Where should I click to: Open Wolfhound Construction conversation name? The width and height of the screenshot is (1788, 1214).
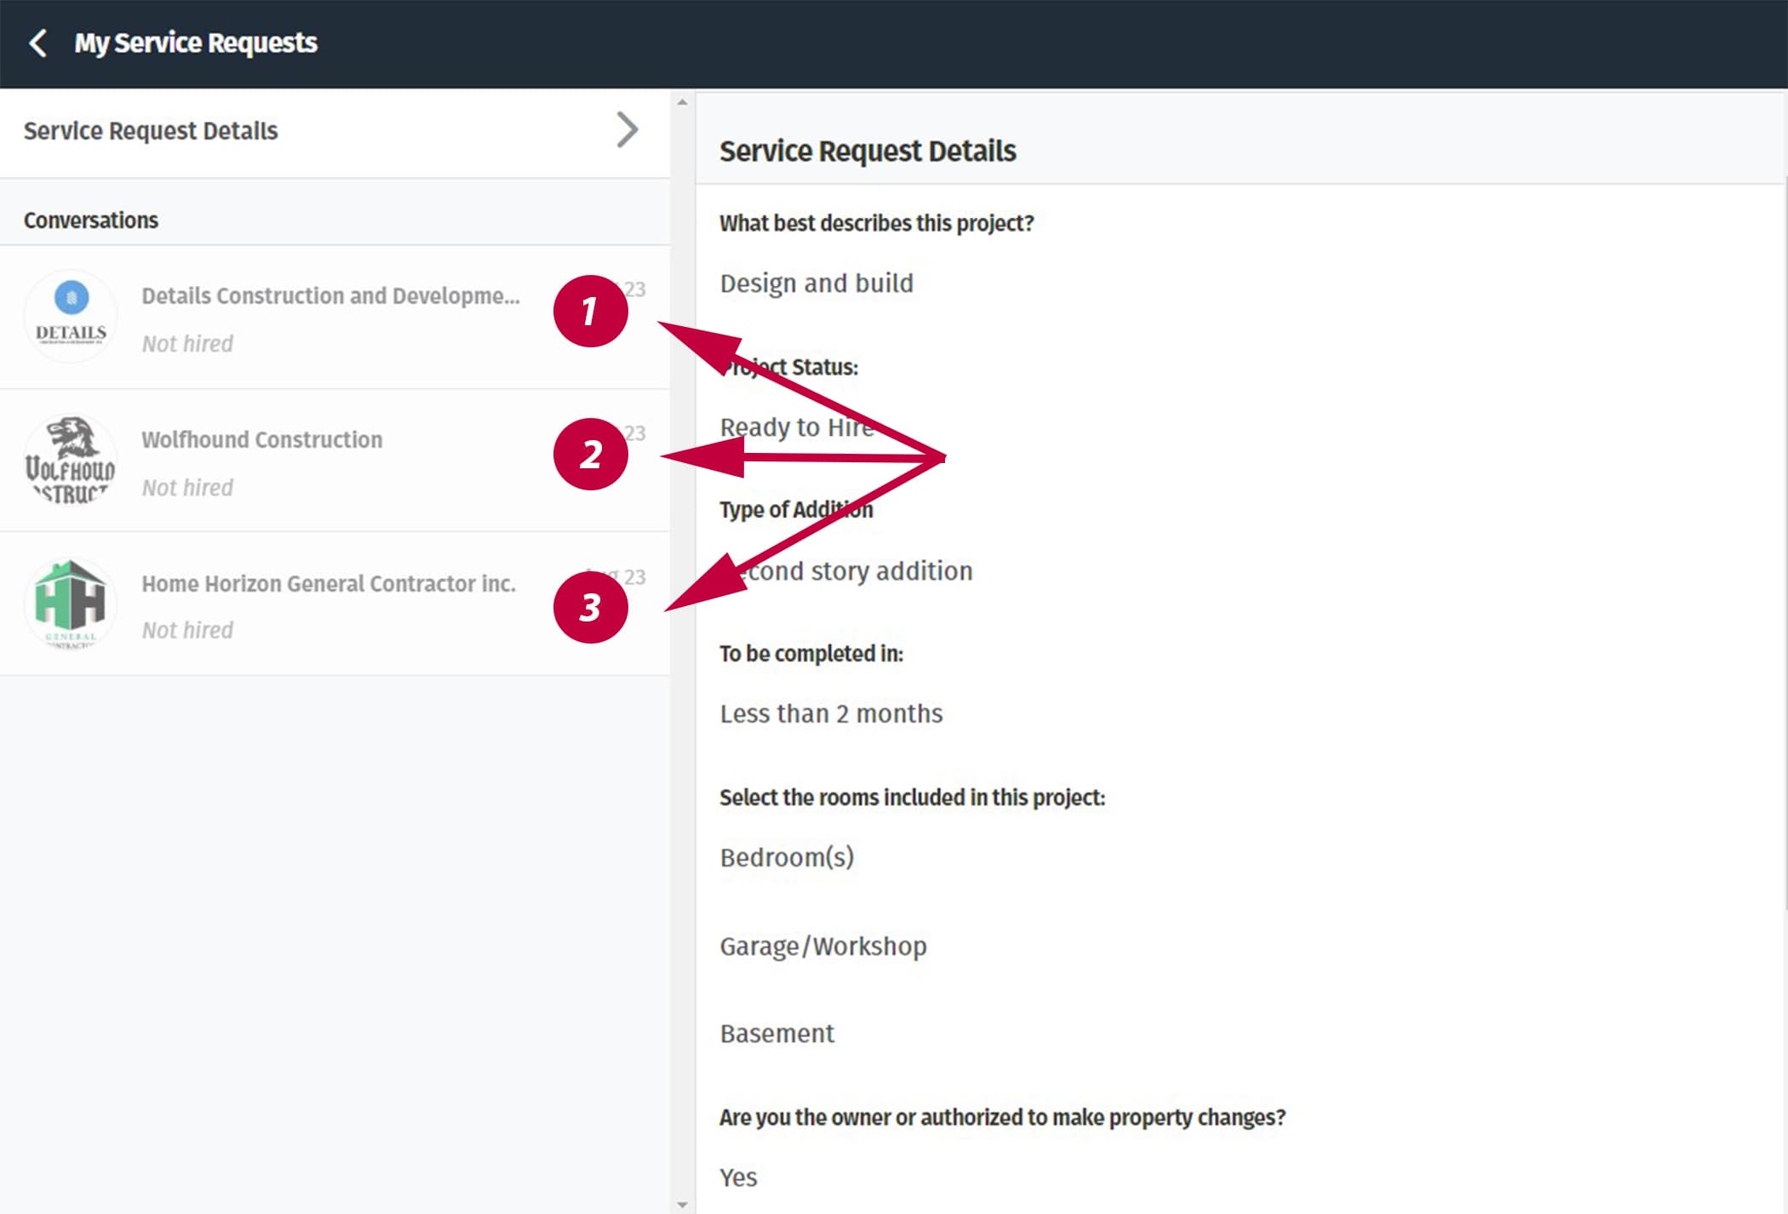point(262,439)
